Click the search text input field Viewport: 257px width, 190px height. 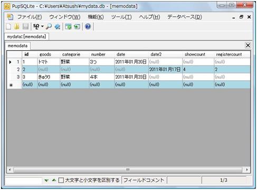pos(23,180)
